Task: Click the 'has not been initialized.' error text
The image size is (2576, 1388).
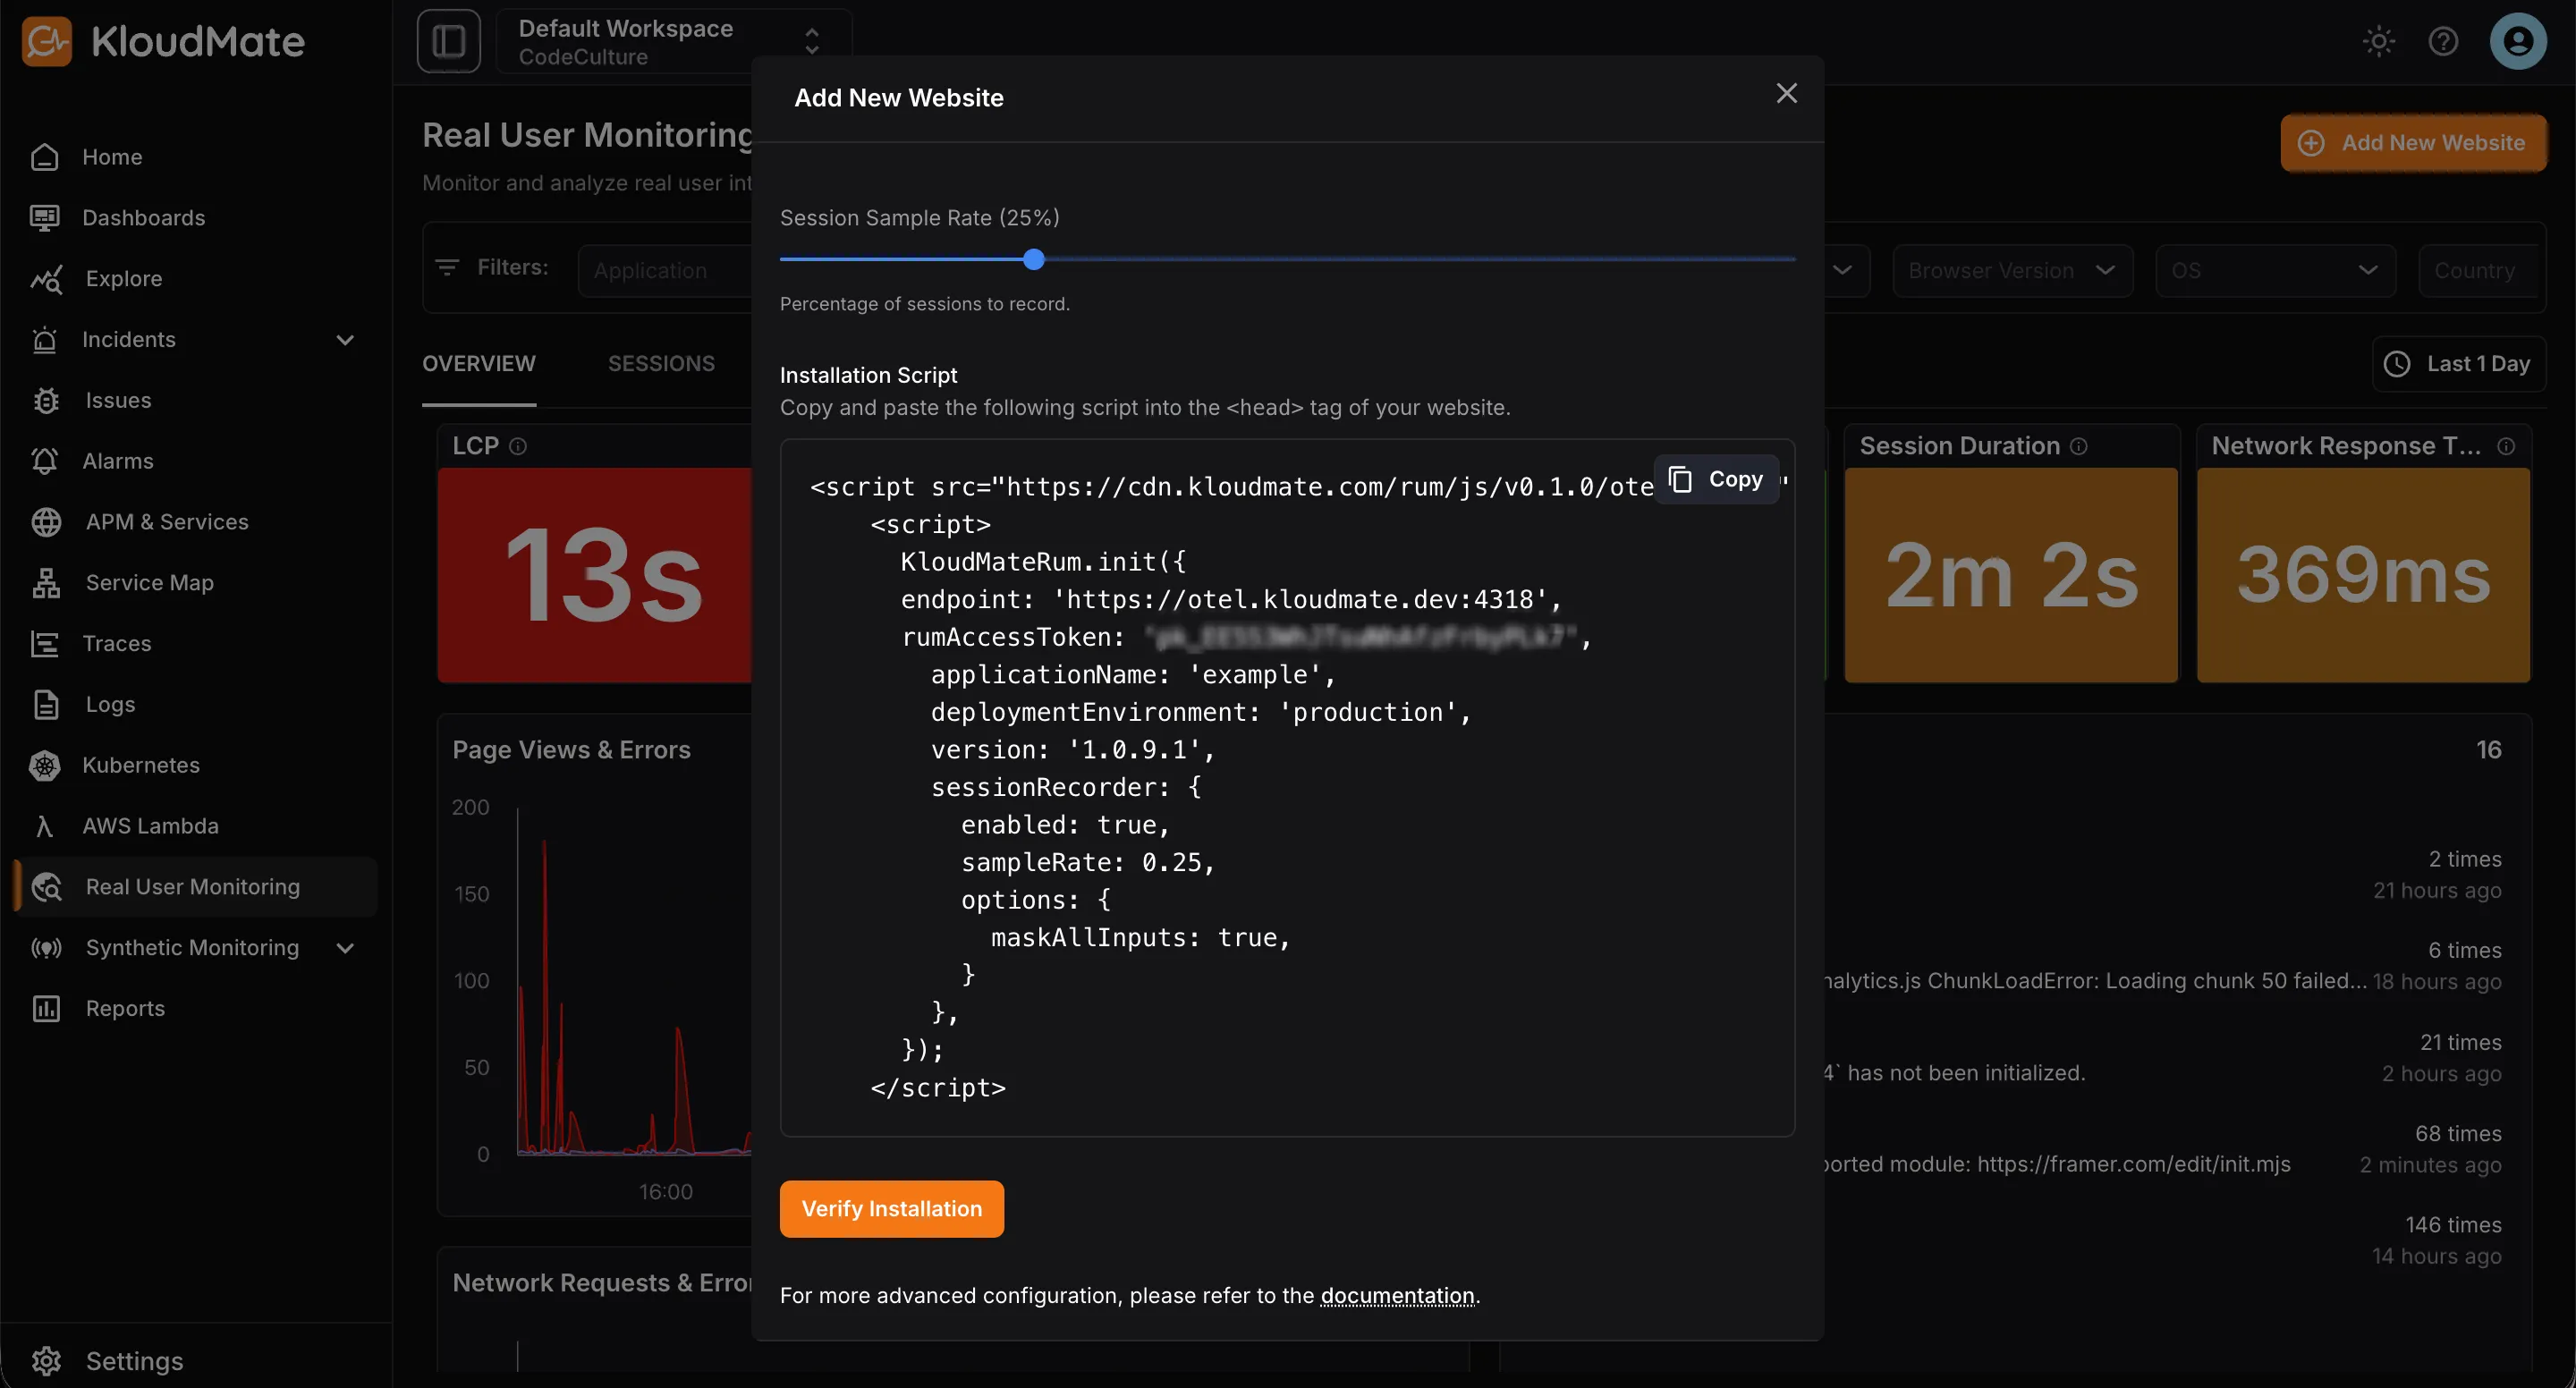Action: [x=1955, y=1073]
